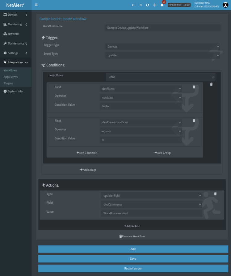Click the back arrow icon in header

coord(133,5)
